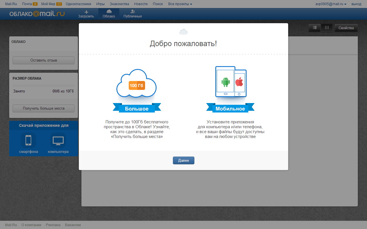Switch to grid view icon
The width and height of the screenshot is (367, 229).
327,28
